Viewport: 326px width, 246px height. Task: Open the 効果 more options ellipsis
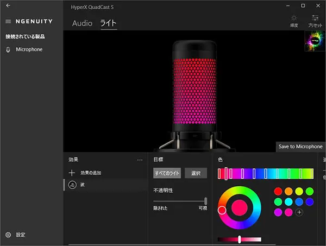(140, 160)
